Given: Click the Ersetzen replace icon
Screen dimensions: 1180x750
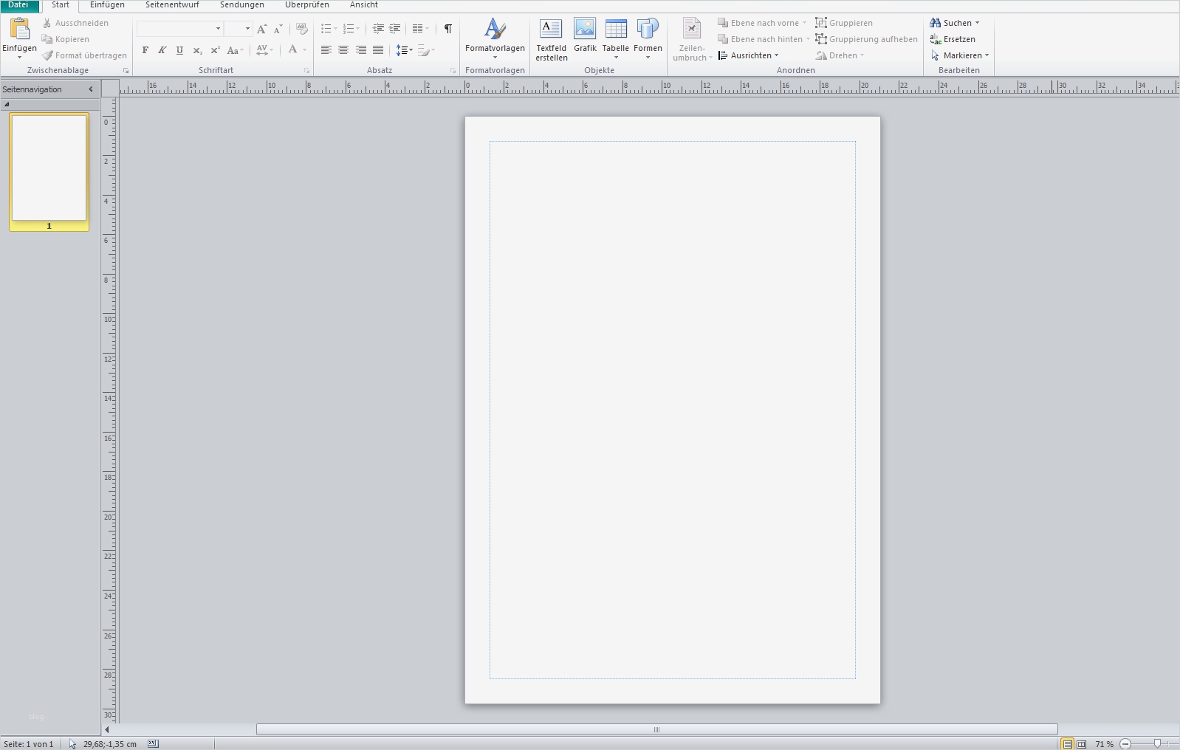Looking at the screenshot, I should 936,39.
